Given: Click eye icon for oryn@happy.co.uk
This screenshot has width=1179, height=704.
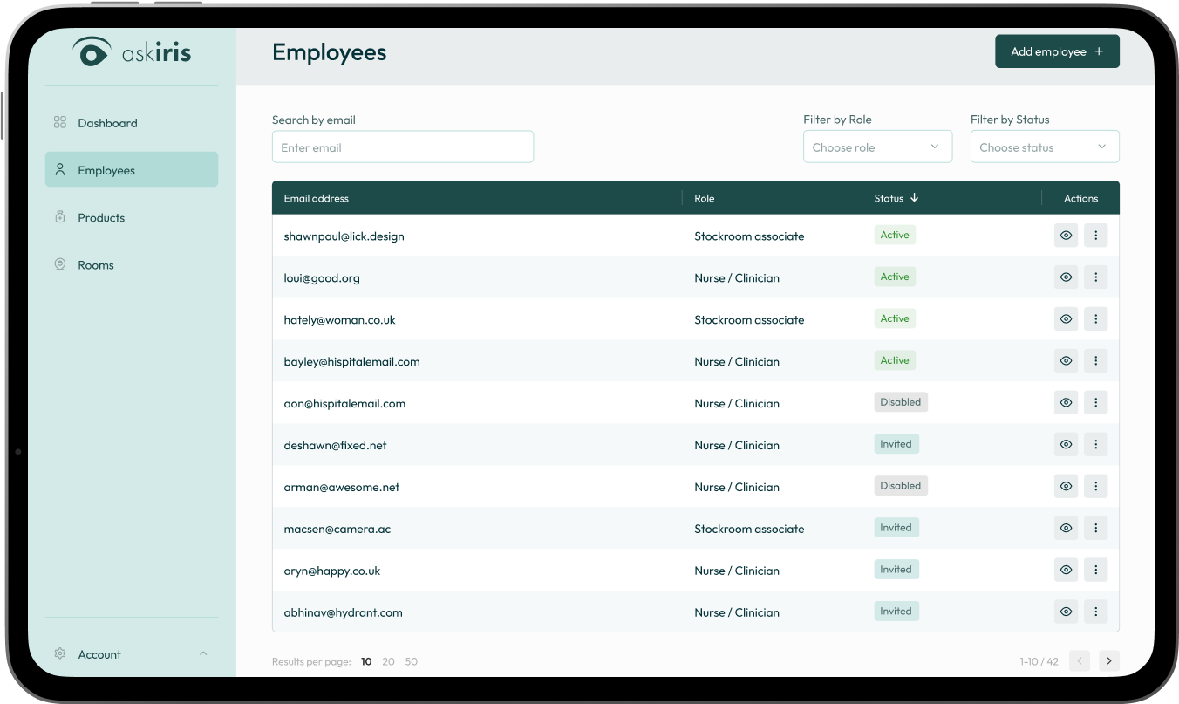Looking at the screenshot, I should [1066, 570].
